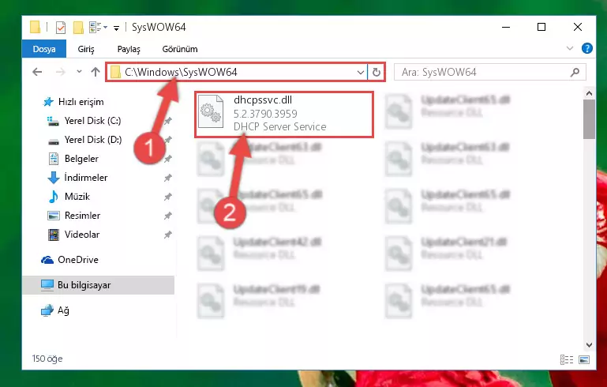Select Bu bilgisayar in navigation pane

(x=99, y=285)
